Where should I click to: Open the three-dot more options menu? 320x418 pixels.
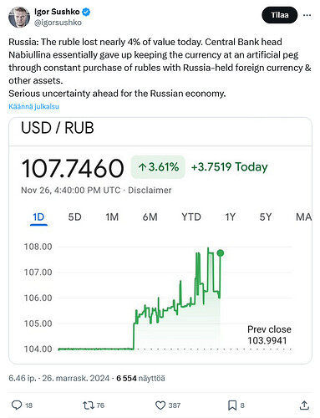(x=307, y=15)
